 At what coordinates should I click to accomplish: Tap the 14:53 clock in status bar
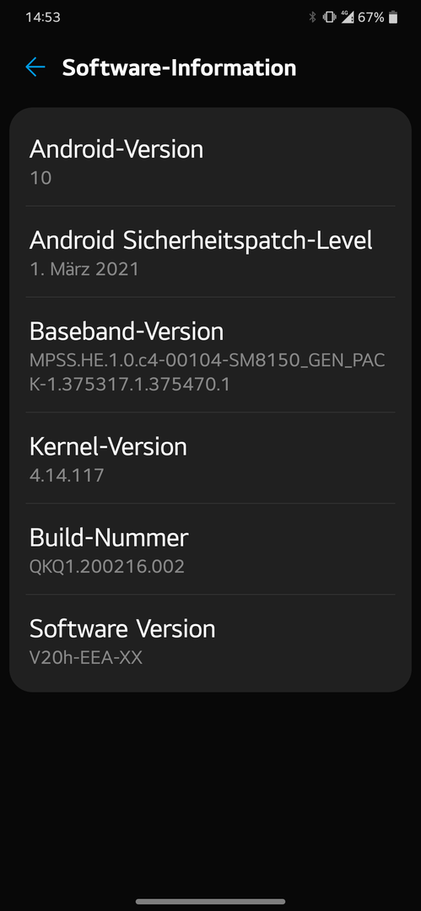(43, 18)
